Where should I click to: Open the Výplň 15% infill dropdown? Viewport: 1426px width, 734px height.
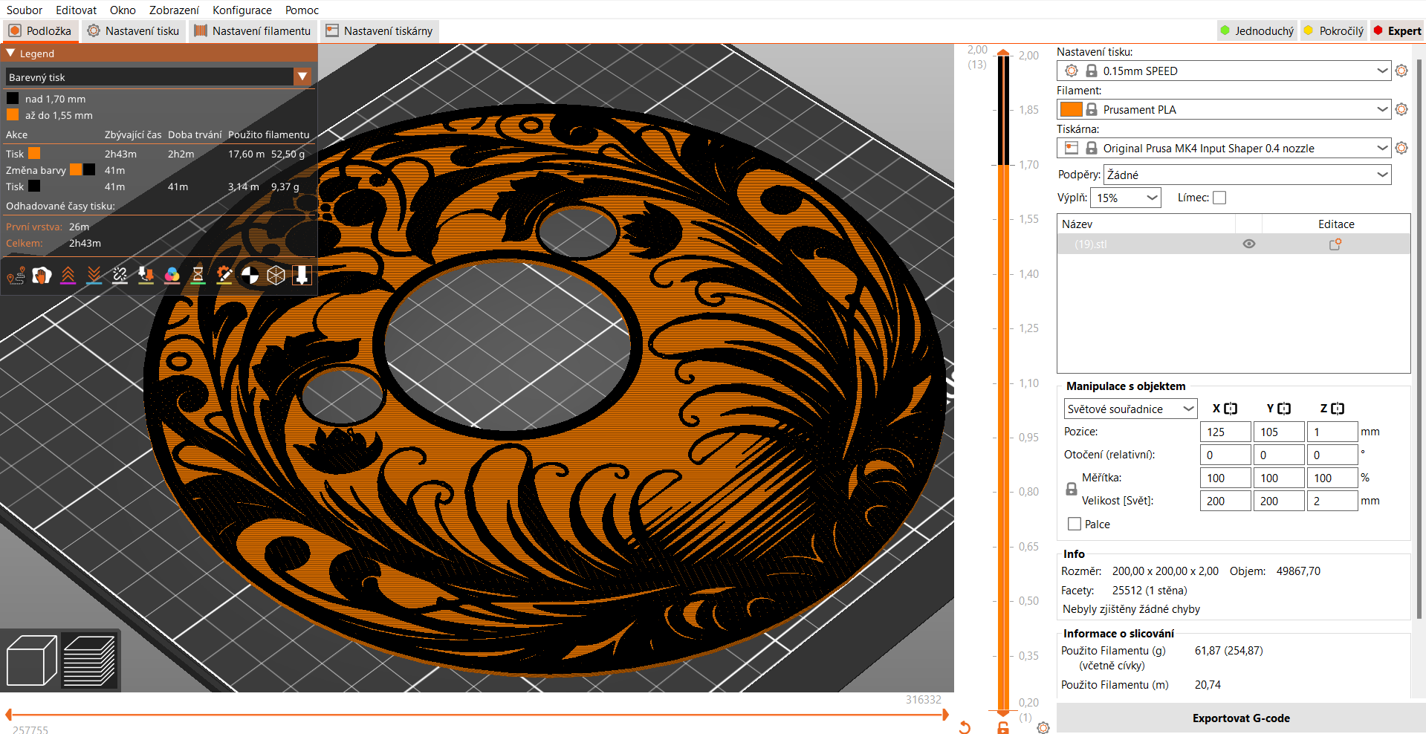tap(1152, 198)
